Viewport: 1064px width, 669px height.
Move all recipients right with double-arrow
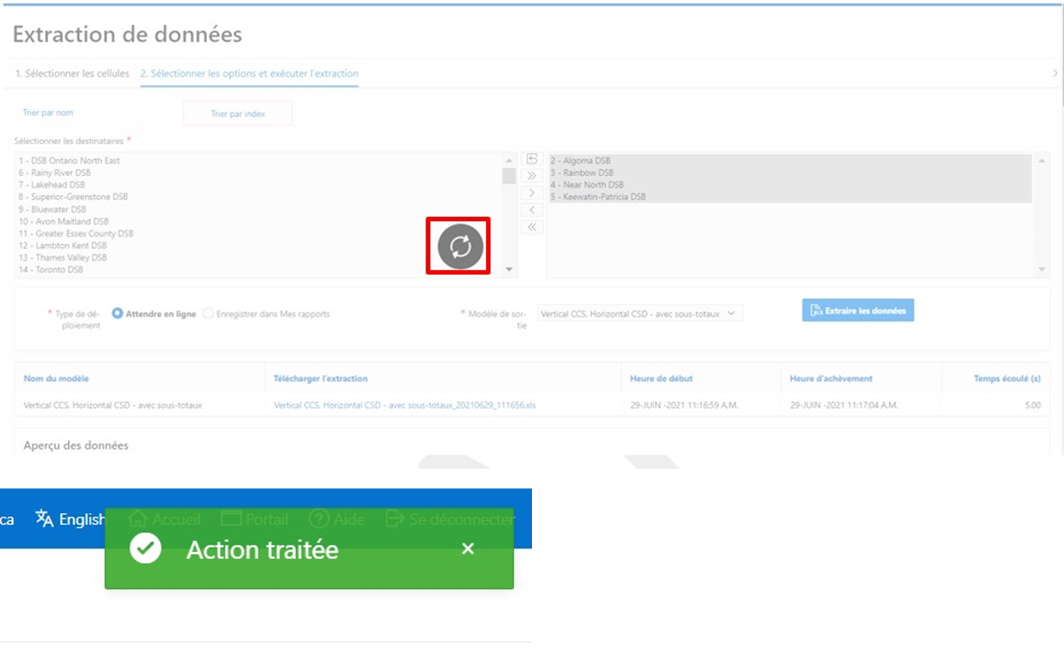tap(532, 176)
